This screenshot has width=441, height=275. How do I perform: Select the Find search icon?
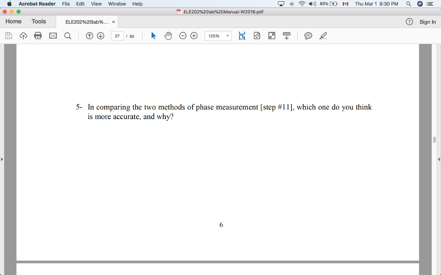68,36
